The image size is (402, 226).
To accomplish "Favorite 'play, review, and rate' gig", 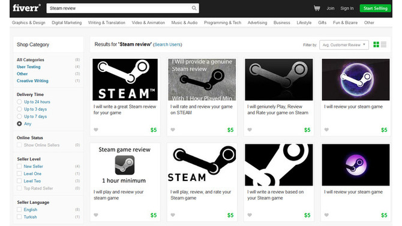I will [173, 215].
